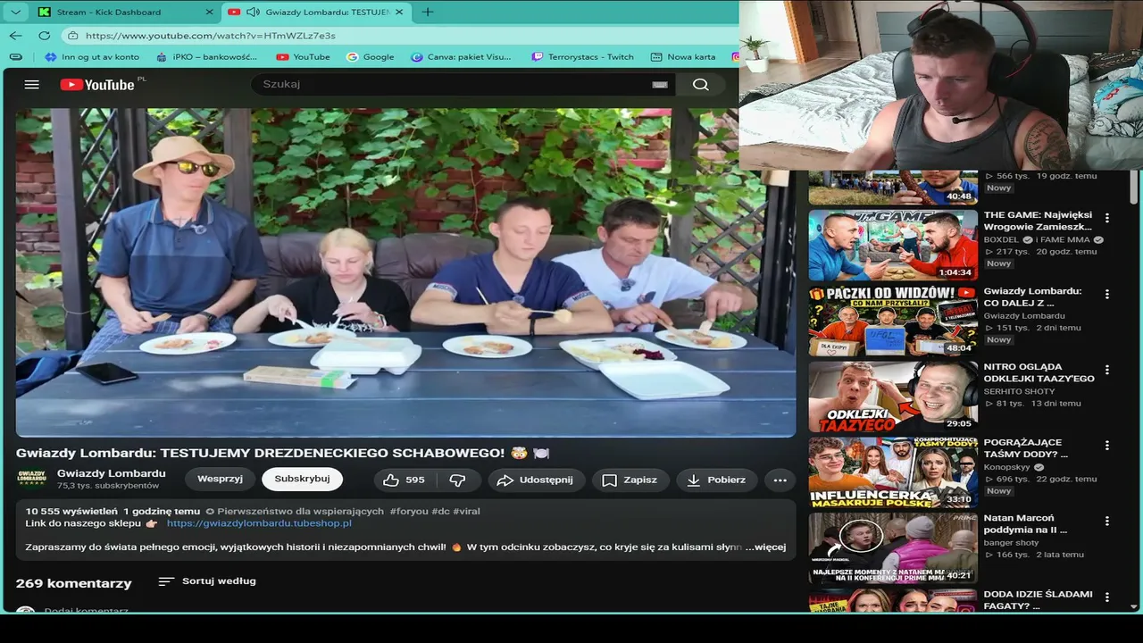The height and width of the screenshot is (643, 1143).
Task: Open the YouTube bookmark
Action: (x=303, y=56)
